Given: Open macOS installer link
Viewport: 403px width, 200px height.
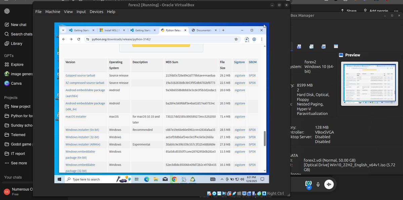Looking at the screenshot, I should pos(76,116).
